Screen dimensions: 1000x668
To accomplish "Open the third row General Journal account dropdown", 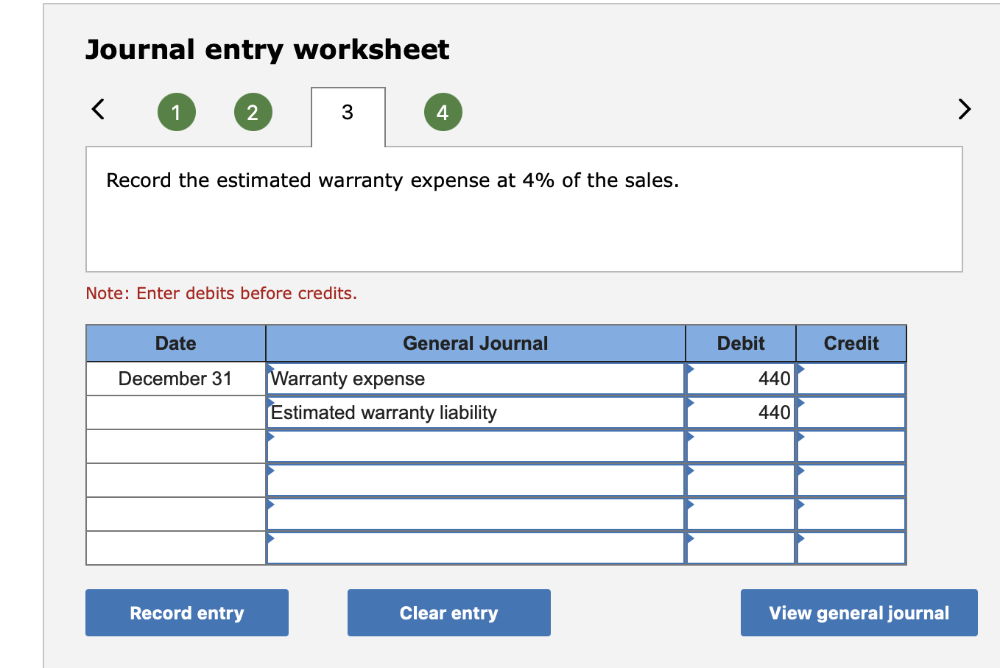I will coord(476,446).
